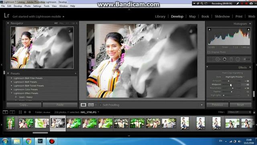257x145 pixels.
Task: Open the Filters Off dropdown
Action: 239,112
